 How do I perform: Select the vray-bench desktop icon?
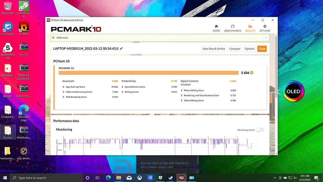24,153
